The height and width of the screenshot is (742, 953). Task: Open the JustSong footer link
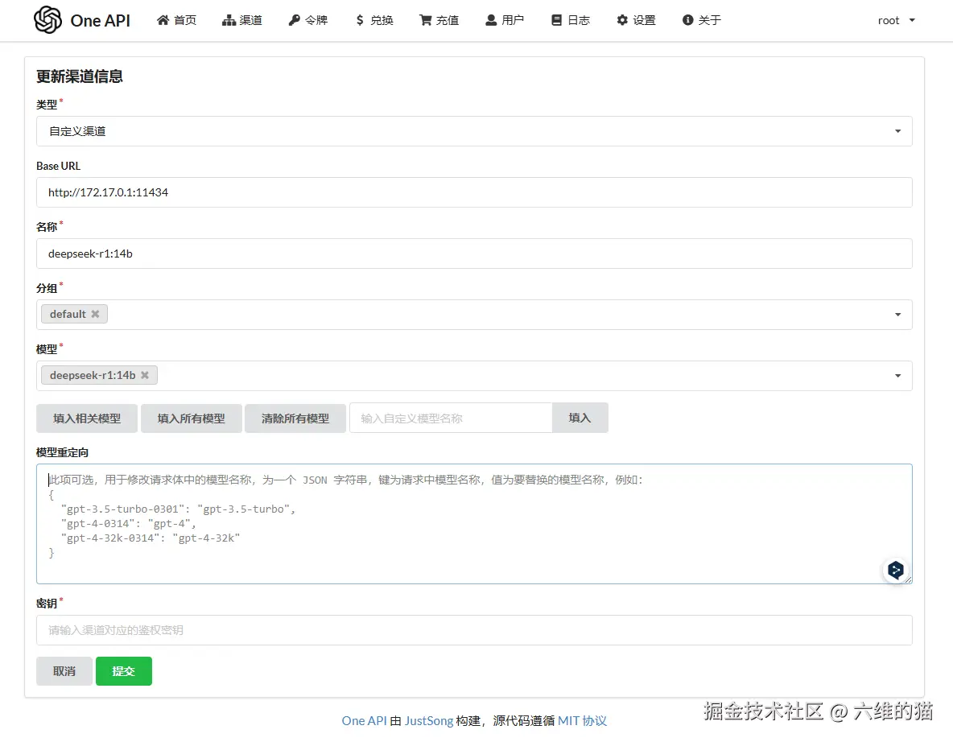coord(429,721)
